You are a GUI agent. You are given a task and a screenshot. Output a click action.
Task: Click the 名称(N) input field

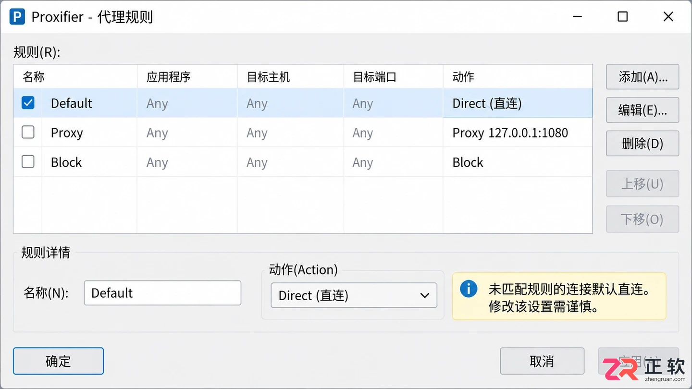point(162,293)
